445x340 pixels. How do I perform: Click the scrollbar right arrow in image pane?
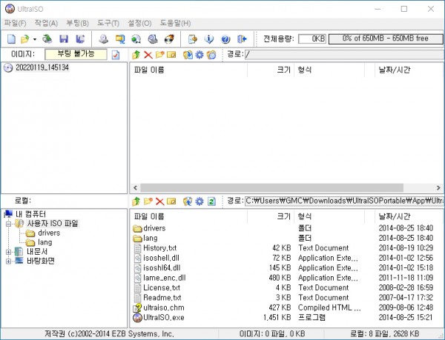pos(438,187)
